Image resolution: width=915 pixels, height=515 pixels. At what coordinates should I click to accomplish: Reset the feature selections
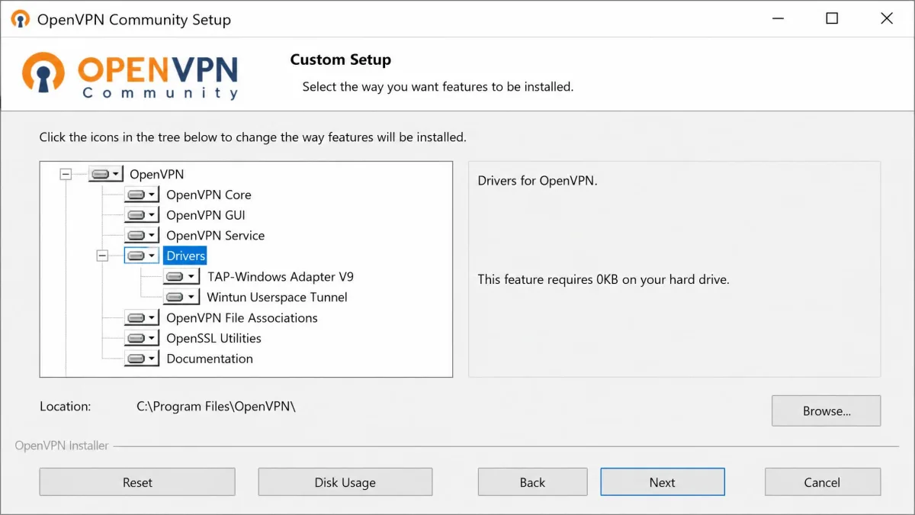(137, 482)
